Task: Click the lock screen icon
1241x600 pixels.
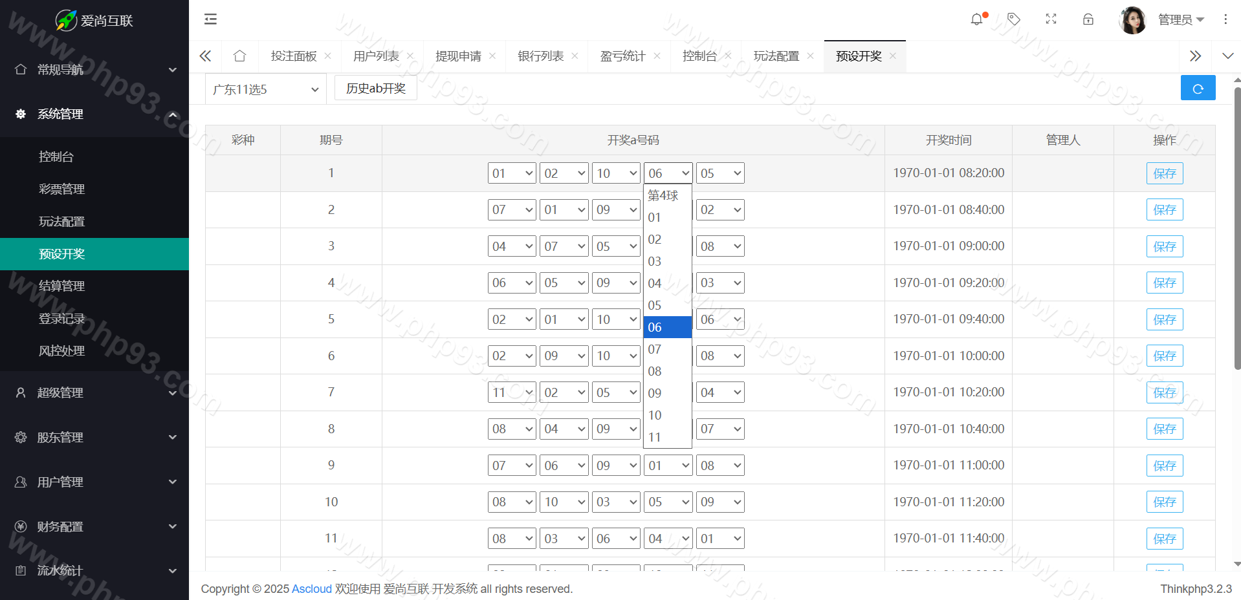Action: [x=1088, y=19]
